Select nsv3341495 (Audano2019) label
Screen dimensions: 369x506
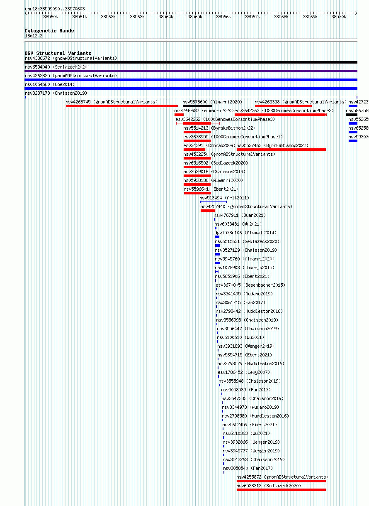coord(244,294)
